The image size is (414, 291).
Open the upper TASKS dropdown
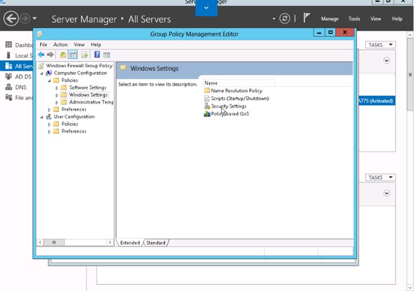pos(379,45)
